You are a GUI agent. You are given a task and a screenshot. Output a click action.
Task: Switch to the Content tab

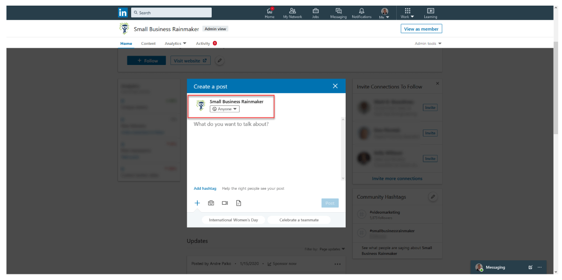coord(148,43)
